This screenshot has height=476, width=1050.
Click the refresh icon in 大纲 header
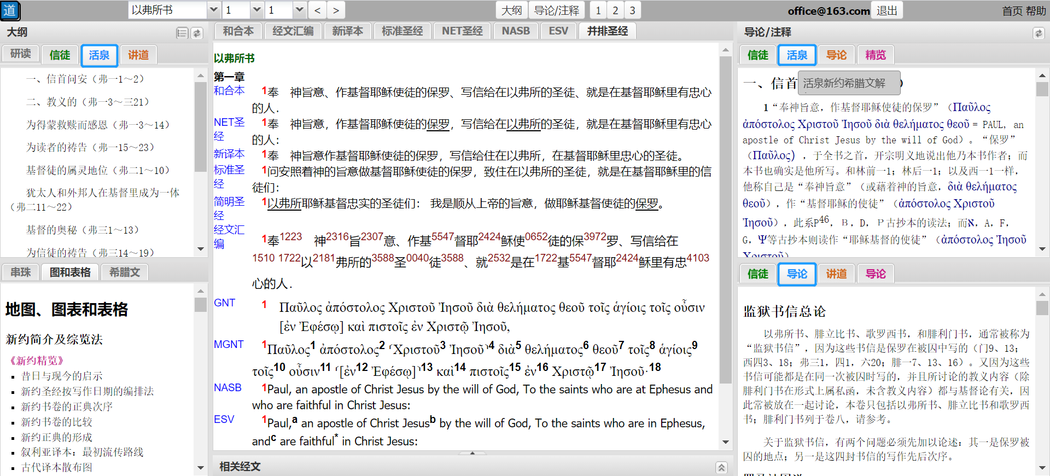197,33
